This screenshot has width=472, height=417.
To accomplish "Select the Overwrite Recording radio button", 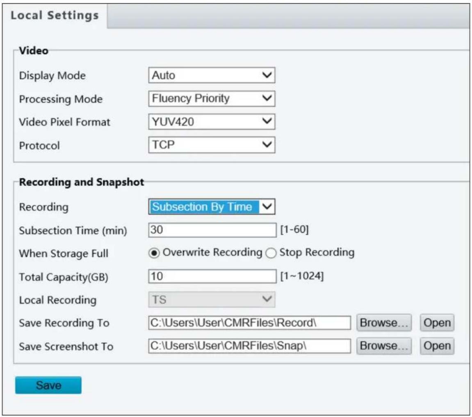I will pyautogui.click(x=154, y=253).
